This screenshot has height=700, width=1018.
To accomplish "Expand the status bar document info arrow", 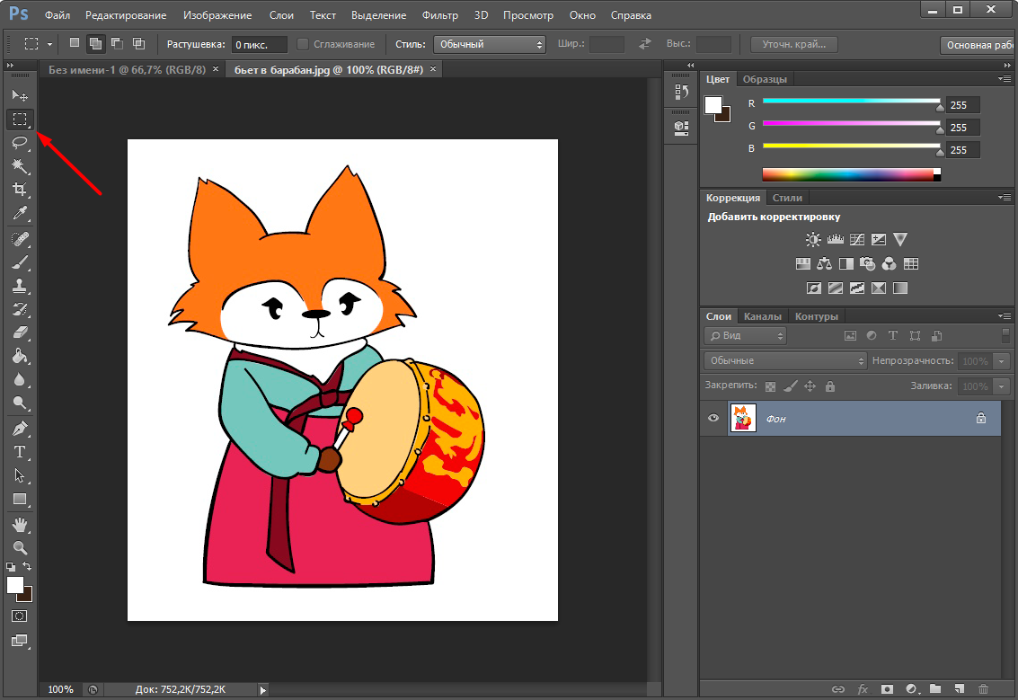I will [263, 689].
